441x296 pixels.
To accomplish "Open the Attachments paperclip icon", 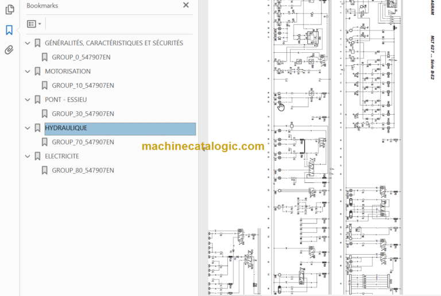I will (9, 50).
